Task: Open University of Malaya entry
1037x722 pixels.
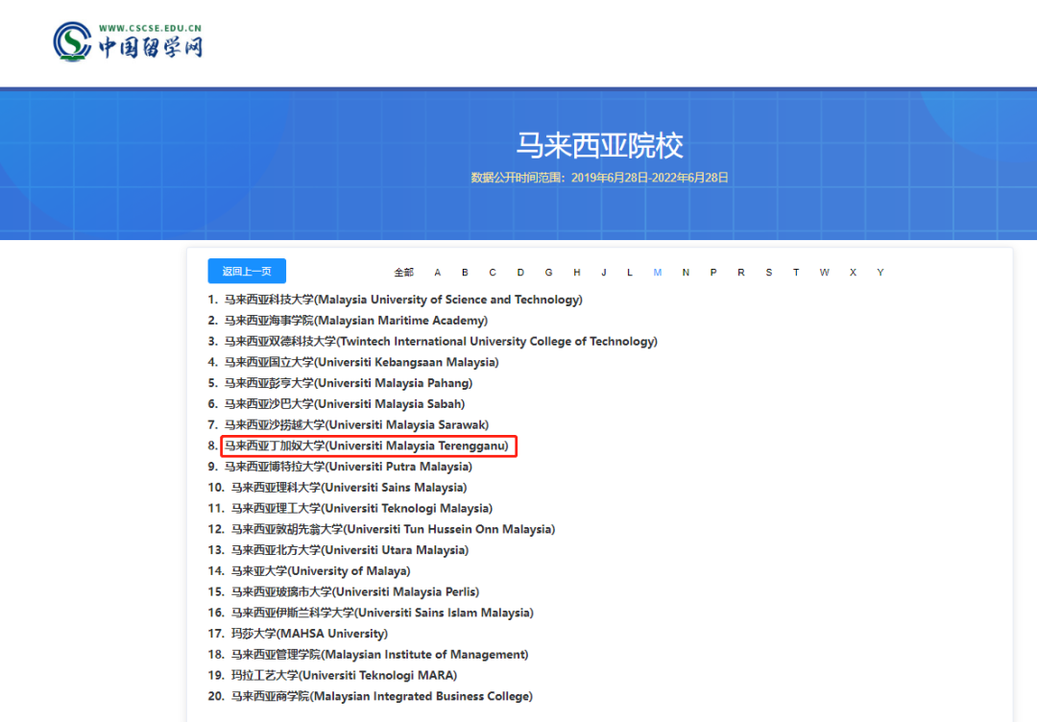Action: (321, 570)
